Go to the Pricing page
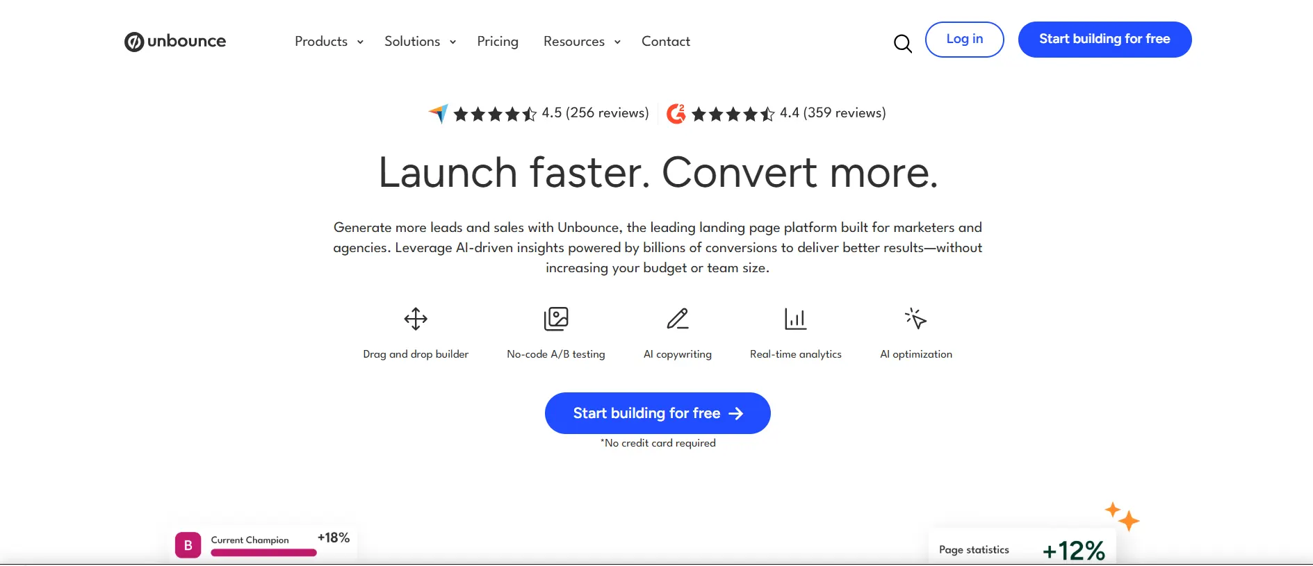Image resolution: width=1313 pixels, height=566 pixels. (x=498, y=42)
